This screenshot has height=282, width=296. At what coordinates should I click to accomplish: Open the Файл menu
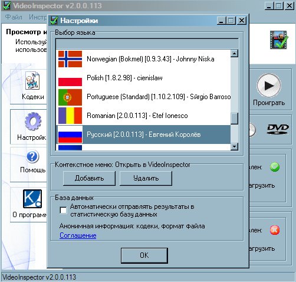click(x=14, y=17)
